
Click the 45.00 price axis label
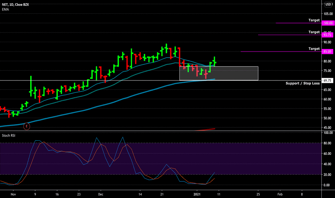coord(327,127)
